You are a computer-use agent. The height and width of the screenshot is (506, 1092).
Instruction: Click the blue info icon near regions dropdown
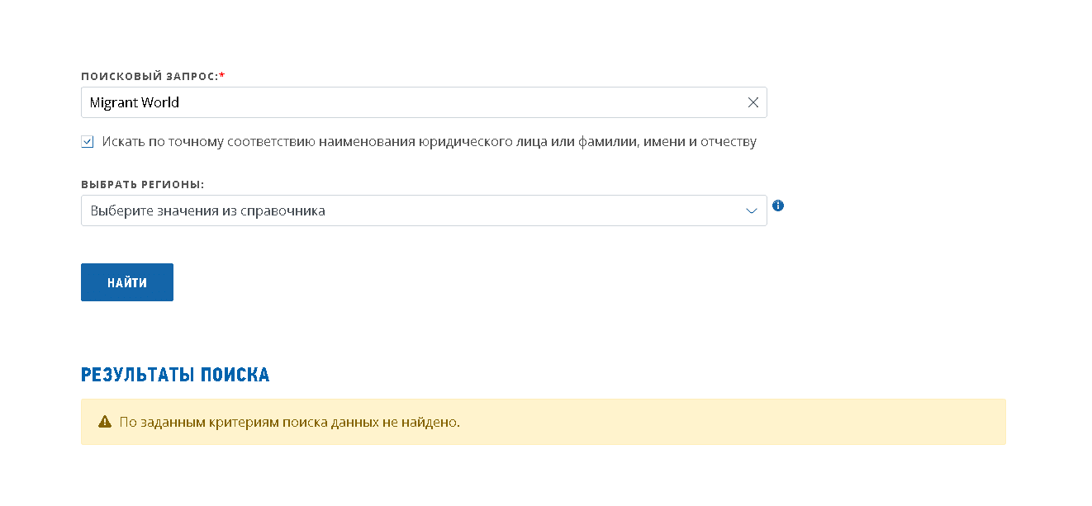pos(777,206)
